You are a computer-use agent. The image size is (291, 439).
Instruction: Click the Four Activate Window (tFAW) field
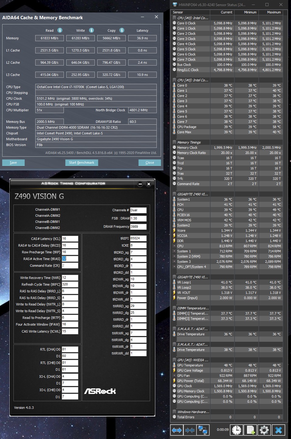(x=70, y=325)
